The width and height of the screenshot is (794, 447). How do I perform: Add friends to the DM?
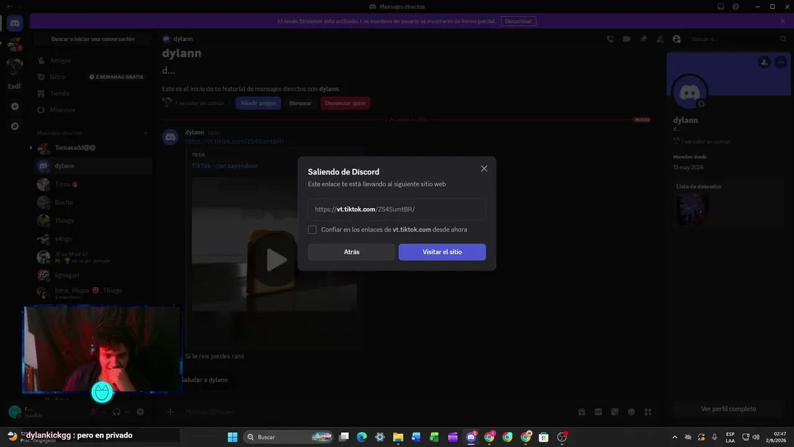(660, 39)
